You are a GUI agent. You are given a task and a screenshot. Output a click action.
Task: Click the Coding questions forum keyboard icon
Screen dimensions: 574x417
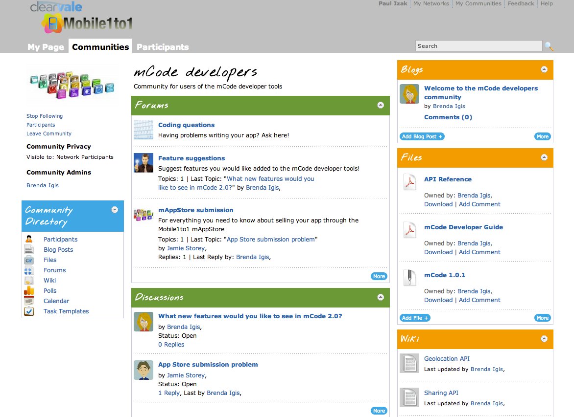143,130
